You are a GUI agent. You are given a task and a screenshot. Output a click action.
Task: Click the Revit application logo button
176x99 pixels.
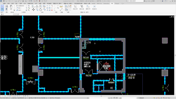(x=1, y=1)
